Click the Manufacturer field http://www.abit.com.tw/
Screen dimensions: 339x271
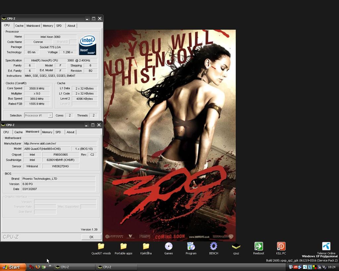pyautogui.click(x=60, y=144)
